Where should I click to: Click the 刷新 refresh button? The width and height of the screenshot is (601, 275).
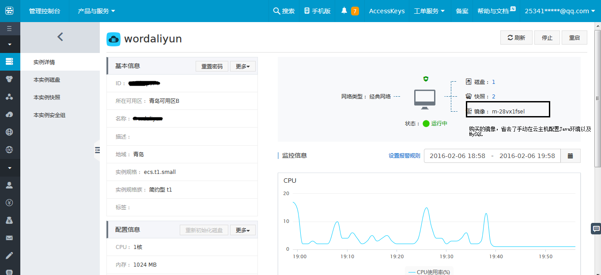point(516,38)
